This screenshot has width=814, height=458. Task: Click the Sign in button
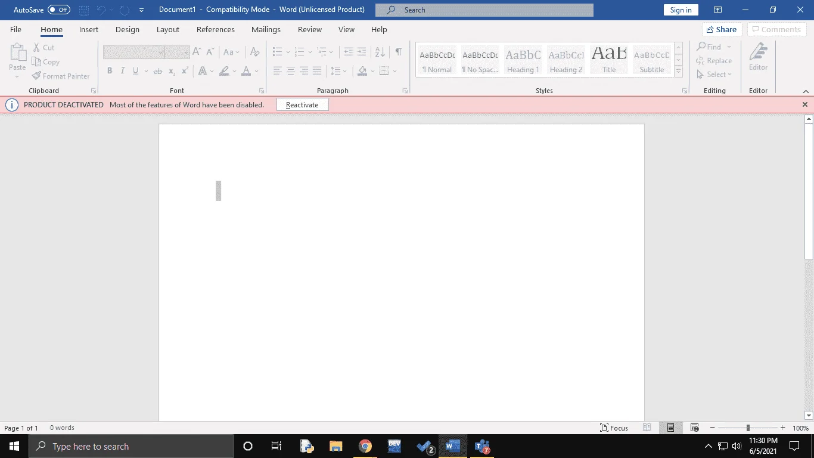click(681, 10)
